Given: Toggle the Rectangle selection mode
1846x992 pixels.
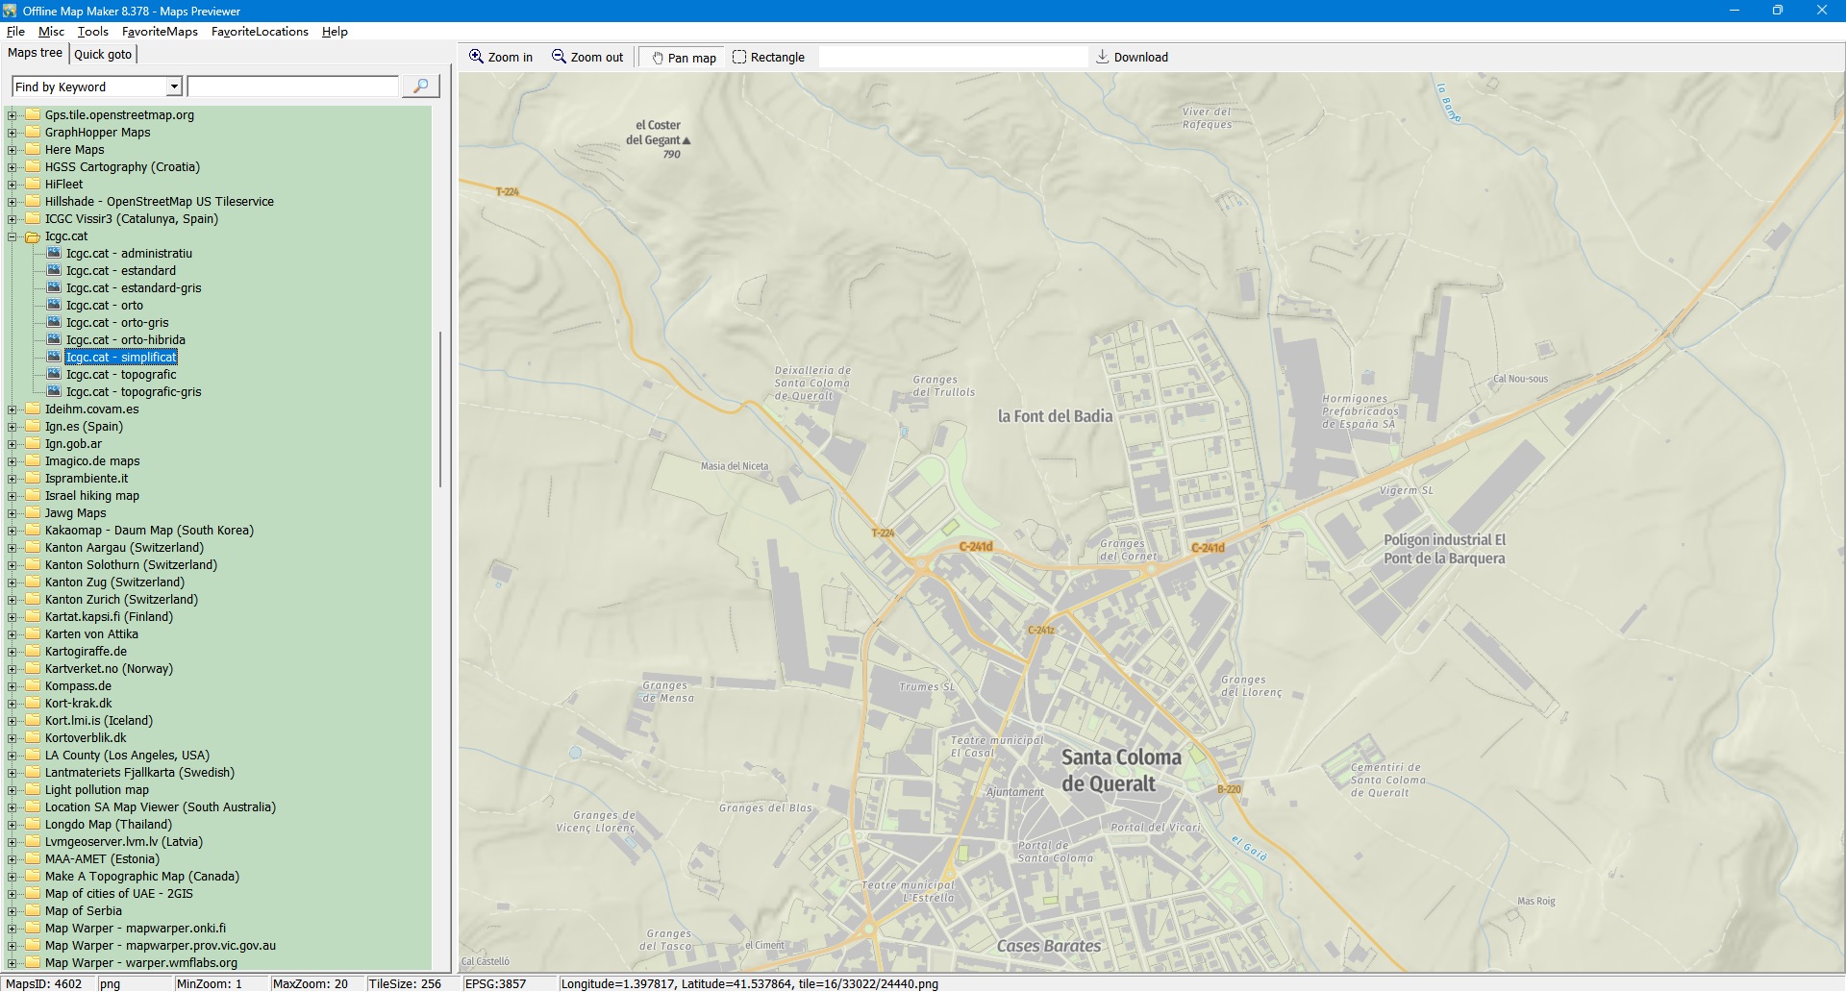Looking at the screenshot, I should click(768, 58).
